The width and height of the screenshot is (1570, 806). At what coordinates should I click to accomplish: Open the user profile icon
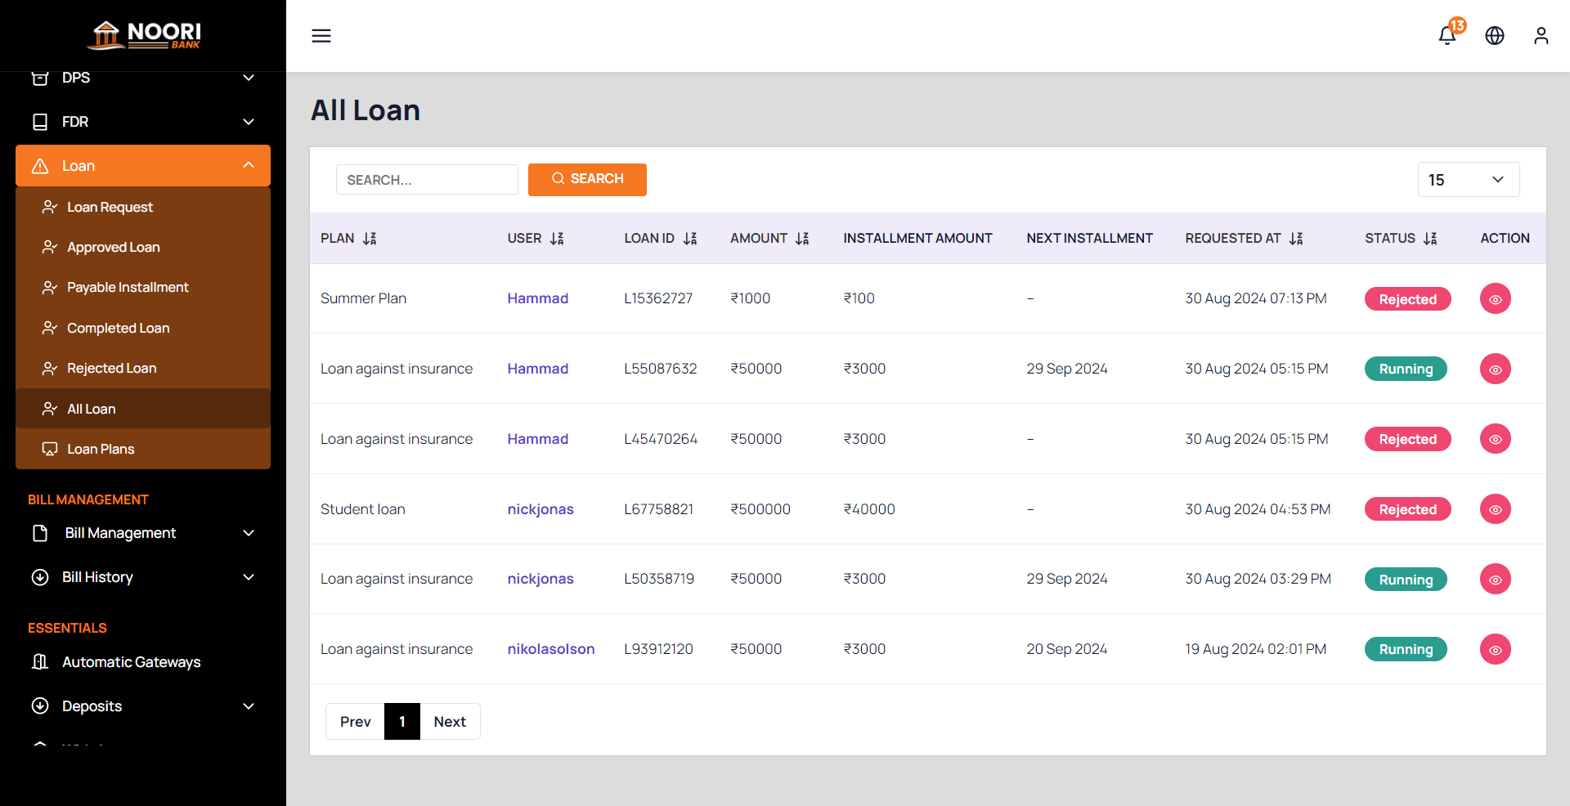pos(1541,36)
